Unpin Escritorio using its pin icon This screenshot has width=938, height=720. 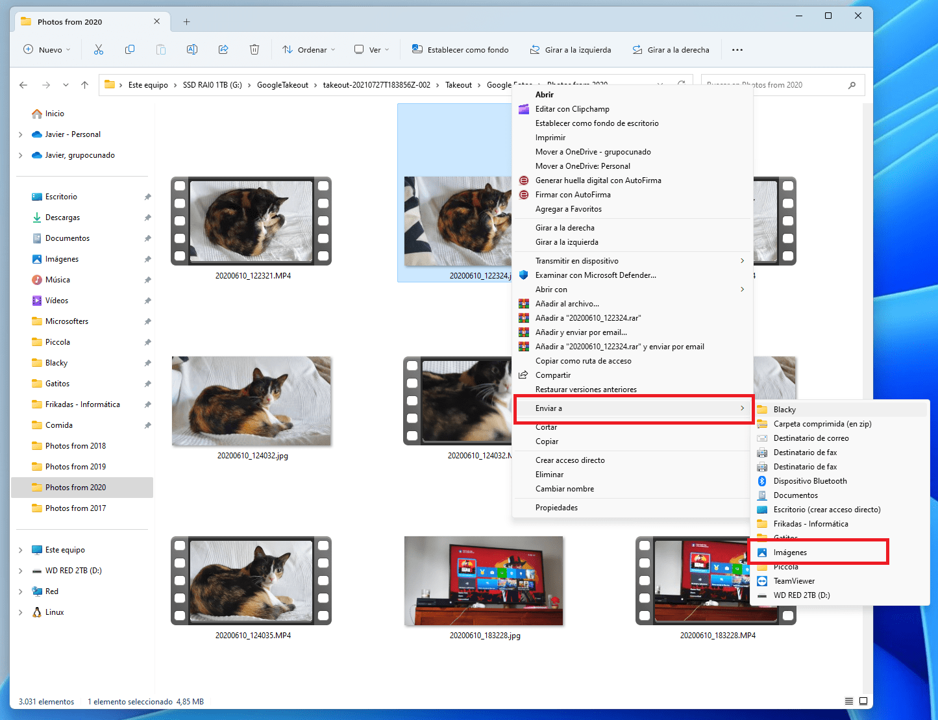coord(147,197)
